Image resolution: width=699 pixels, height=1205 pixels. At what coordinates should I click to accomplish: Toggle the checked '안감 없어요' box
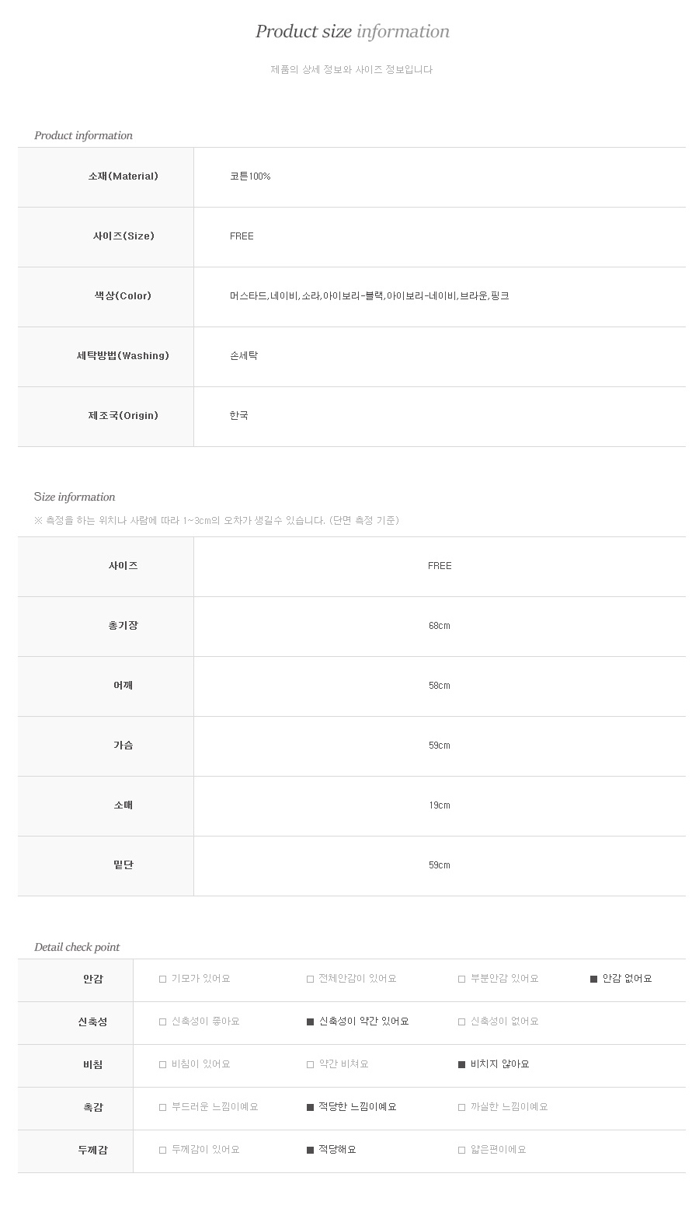point(594,980)
